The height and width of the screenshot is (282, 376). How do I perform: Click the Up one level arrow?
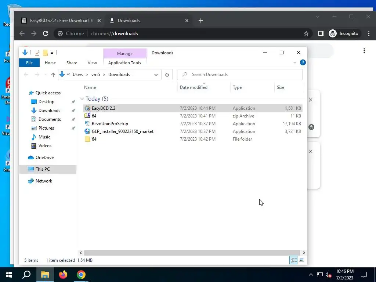53,75
